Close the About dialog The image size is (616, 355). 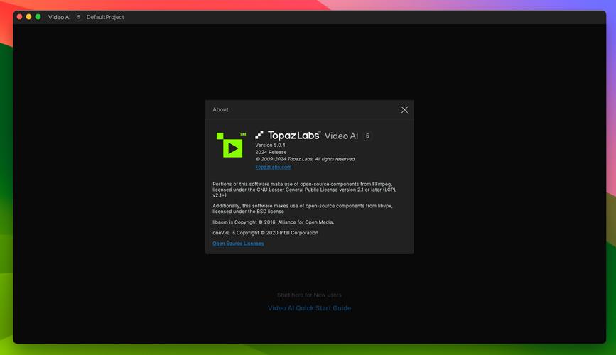(404, 110)
